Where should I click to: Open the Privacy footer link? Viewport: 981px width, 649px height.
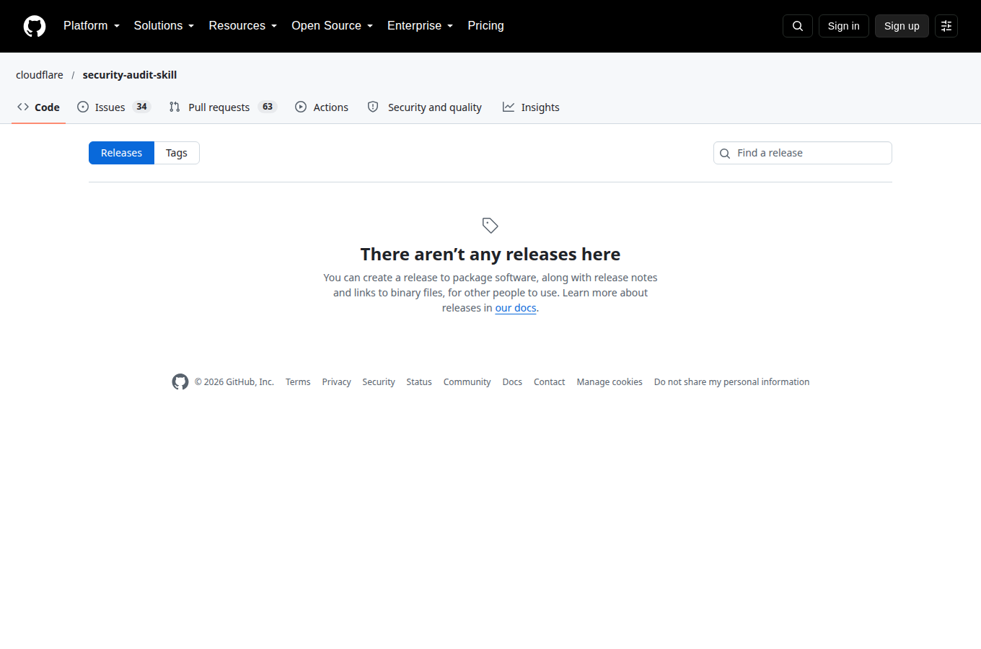[x=336, y=382]
